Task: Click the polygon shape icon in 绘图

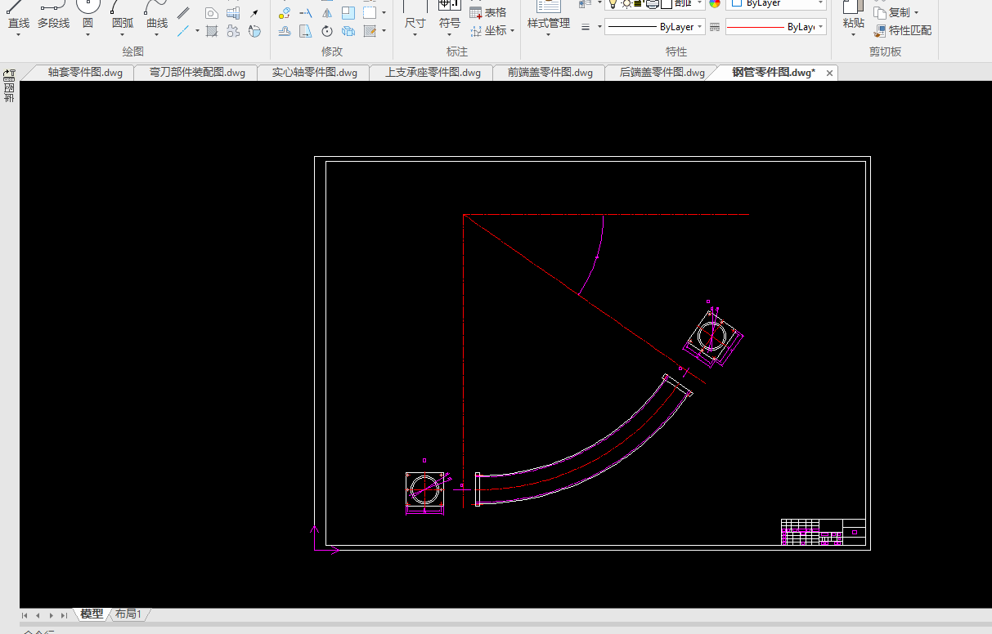Action: 212,13
